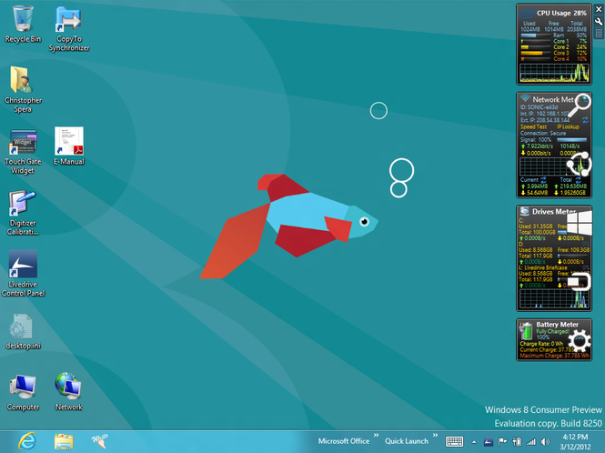Click the 'Fully Charged!' battery status text
The width and height of the screenshot is (605, 453).
coord(552,331)
